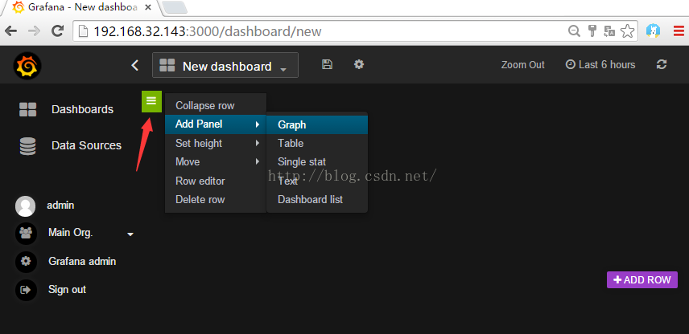689x334 pixels.
Task: Go forward with browser forward arrow
Action: [34, 31]
